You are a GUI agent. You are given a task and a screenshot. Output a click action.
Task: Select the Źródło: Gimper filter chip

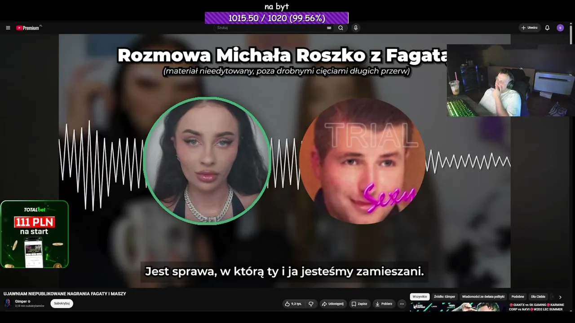tap(444, 297)
